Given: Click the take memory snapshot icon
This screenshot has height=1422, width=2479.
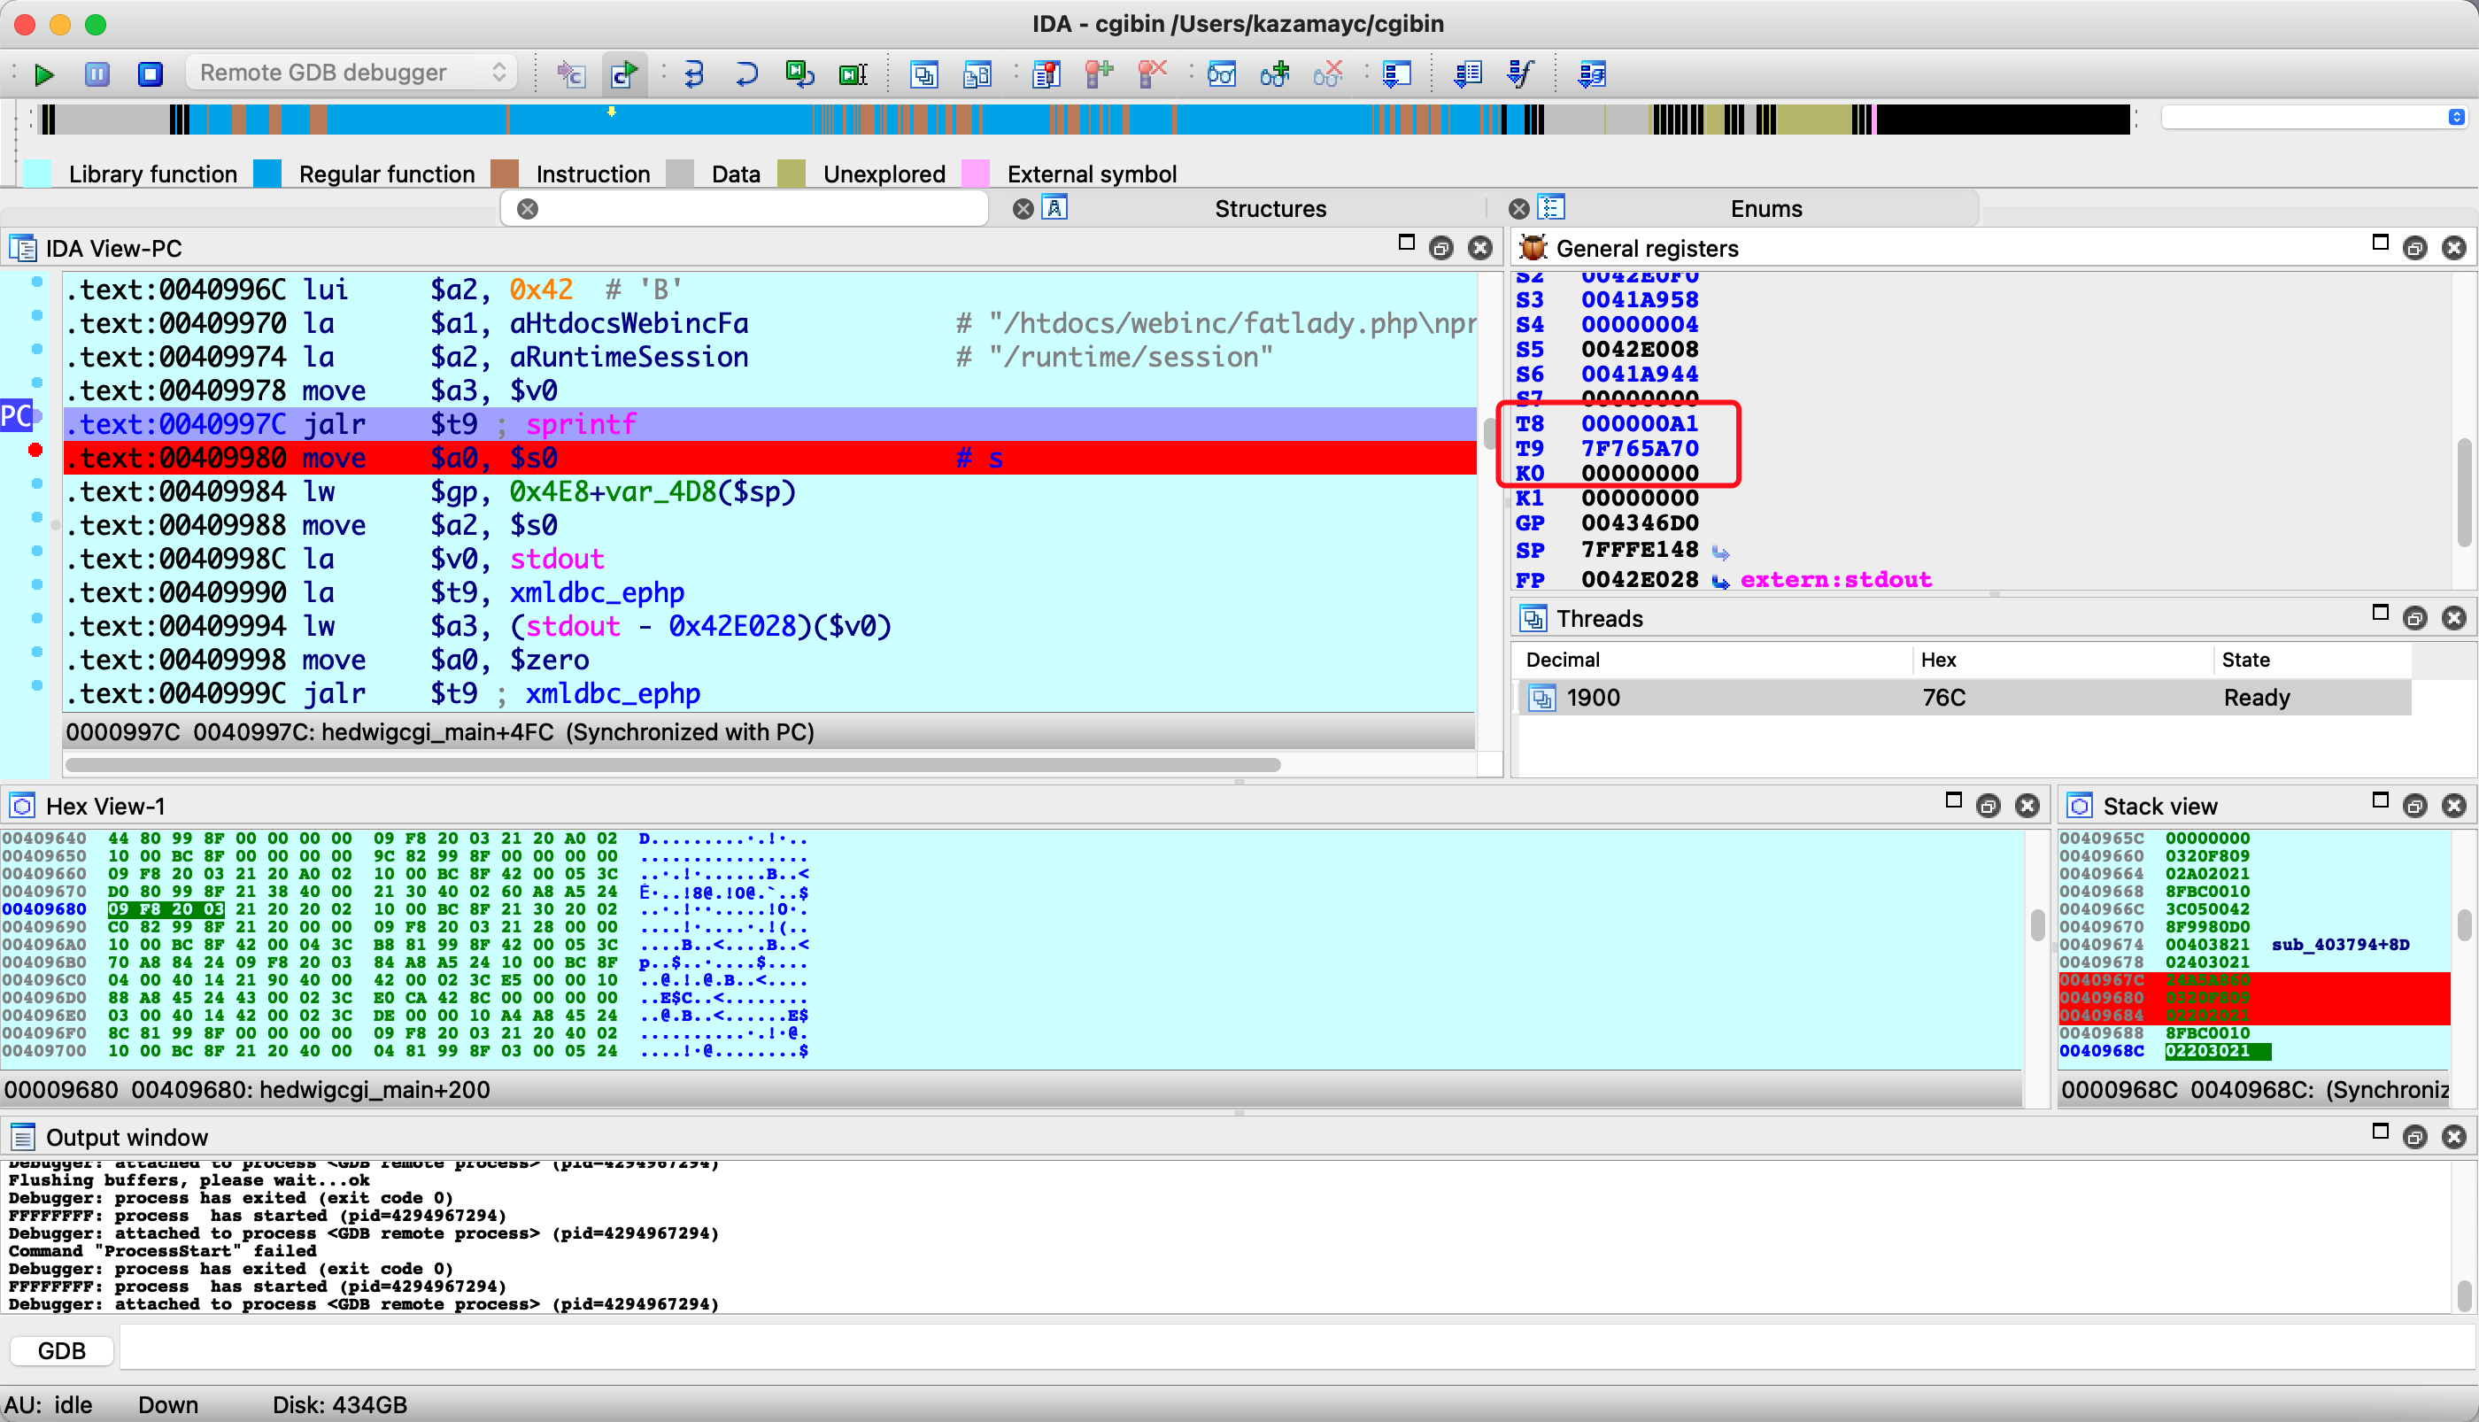Looking at the screenshot, I should 570,74.
